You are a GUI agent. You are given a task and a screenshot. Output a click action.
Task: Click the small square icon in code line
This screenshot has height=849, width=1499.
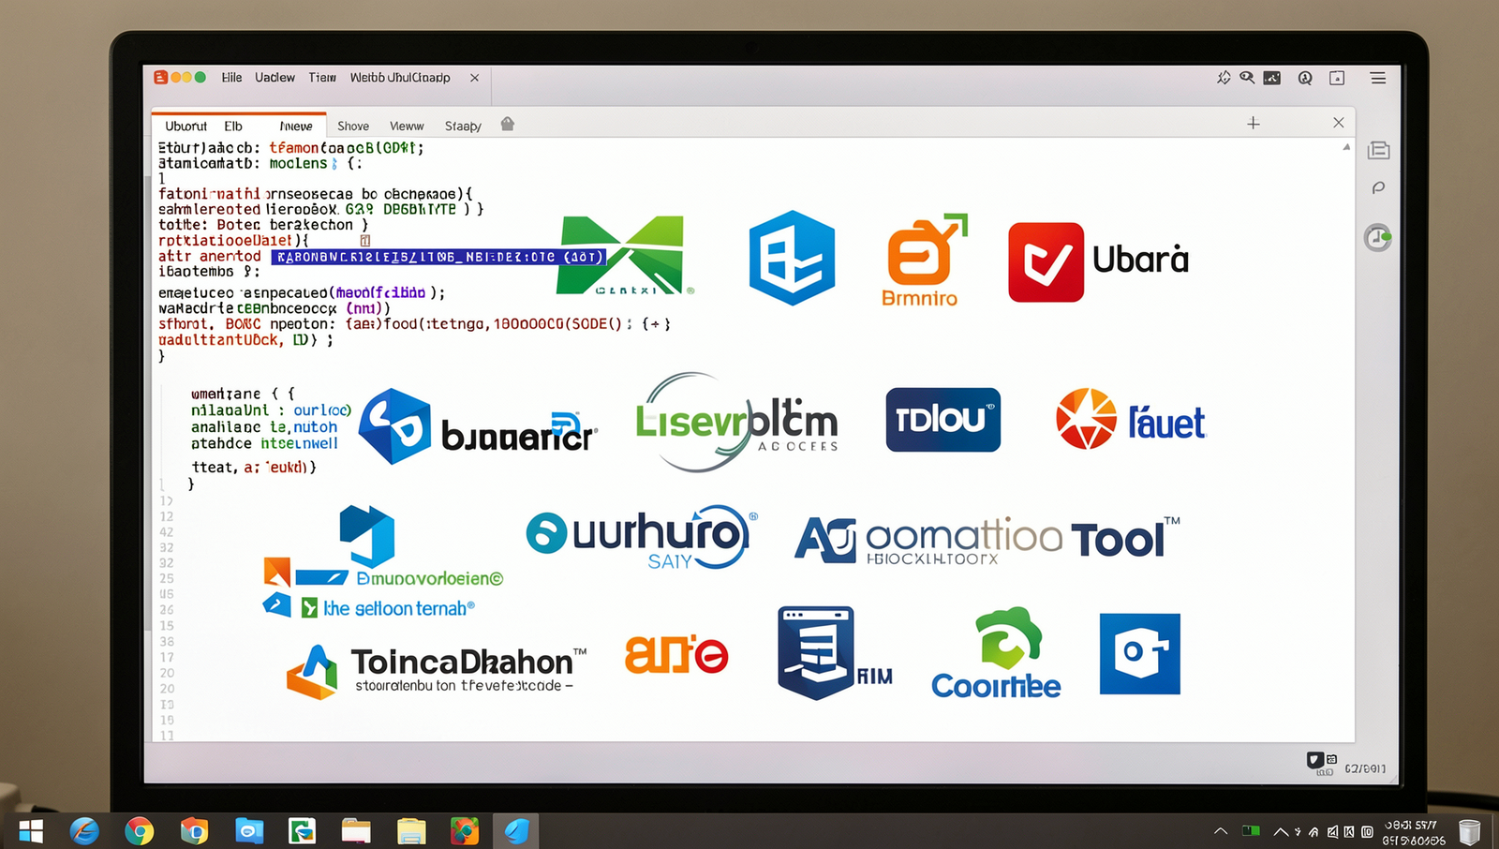365,241
